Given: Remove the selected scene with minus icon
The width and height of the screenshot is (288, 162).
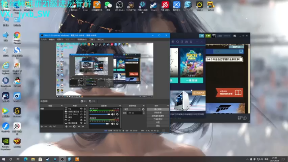Looking at the screenshot, I should pos(46,126).
